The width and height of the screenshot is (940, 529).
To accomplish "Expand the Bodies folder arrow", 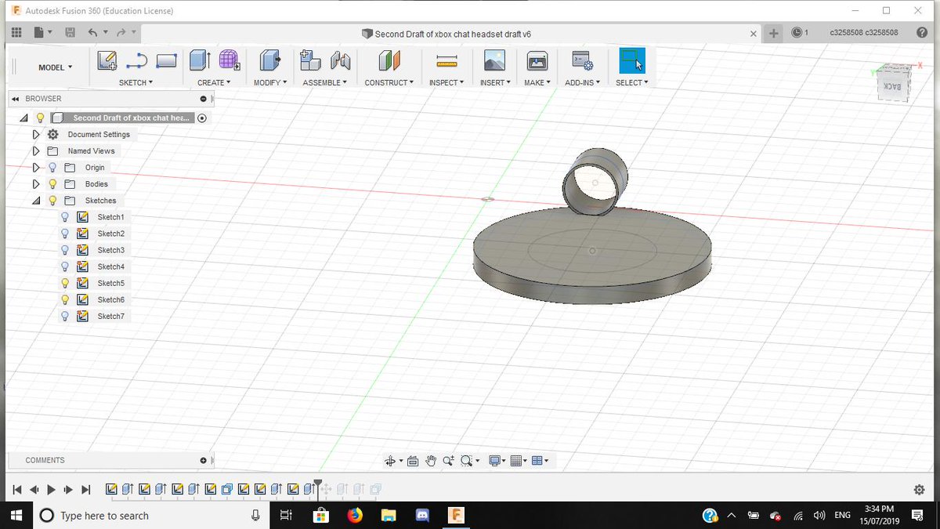I will click(x=35, y=184).
